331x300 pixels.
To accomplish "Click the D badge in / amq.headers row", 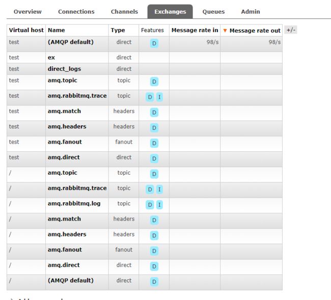I will [x=154, y=236].
